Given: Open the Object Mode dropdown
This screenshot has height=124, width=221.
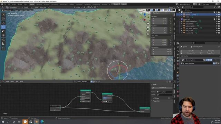Looking at the screenshot, I should (8, 10).
